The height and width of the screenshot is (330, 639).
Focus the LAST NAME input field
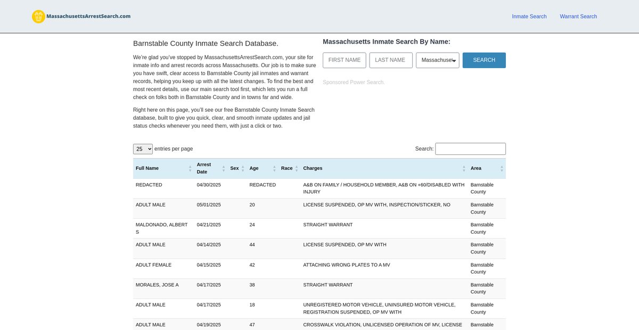pyautogui.click(x=391, y=60)
